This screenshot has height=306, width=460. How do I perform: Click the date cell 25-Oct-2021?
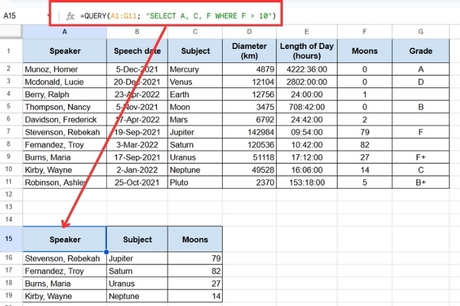[x=137, y=183]
